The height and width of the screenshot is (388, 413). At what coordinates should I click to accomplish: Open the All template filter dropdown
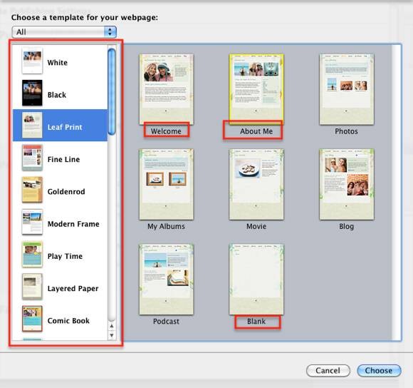pyautogui.click(x=64, y=32)
